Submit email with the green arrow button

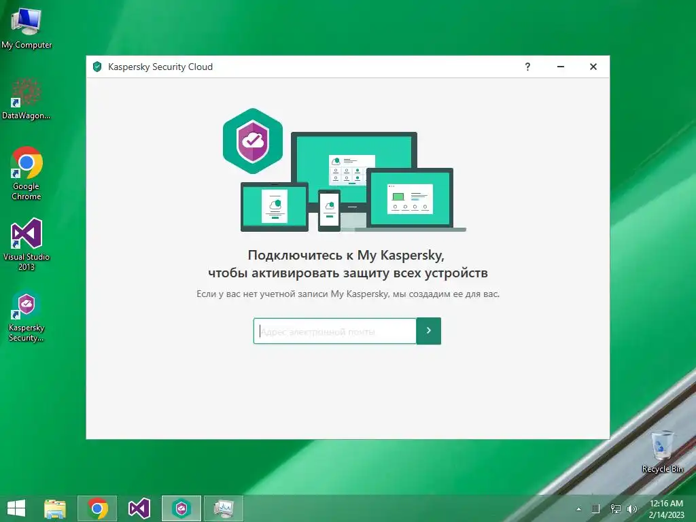[429, 331]
